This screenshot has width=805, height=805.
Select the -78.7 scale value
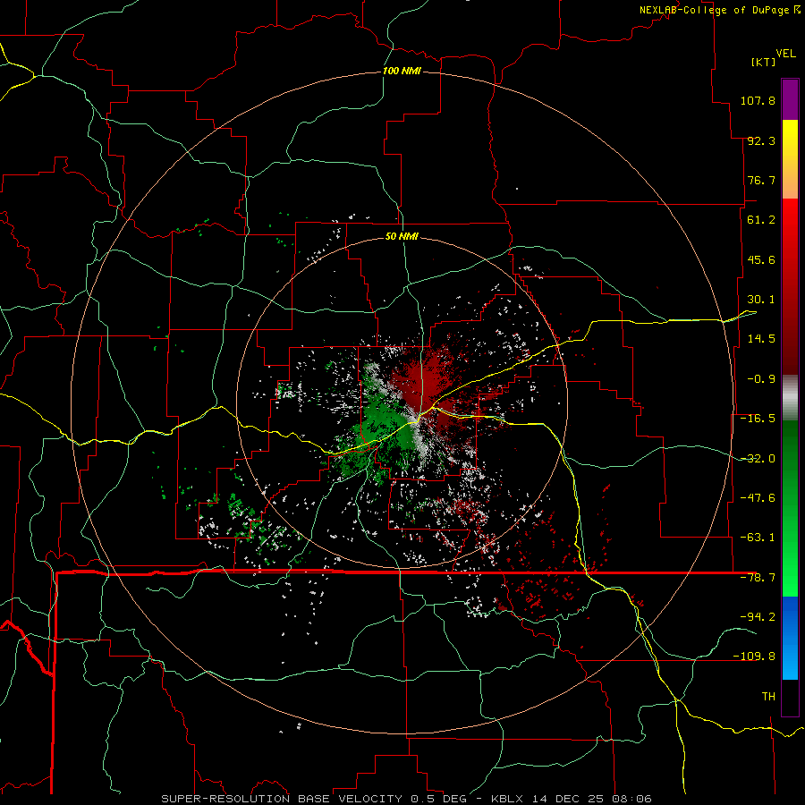758,578
